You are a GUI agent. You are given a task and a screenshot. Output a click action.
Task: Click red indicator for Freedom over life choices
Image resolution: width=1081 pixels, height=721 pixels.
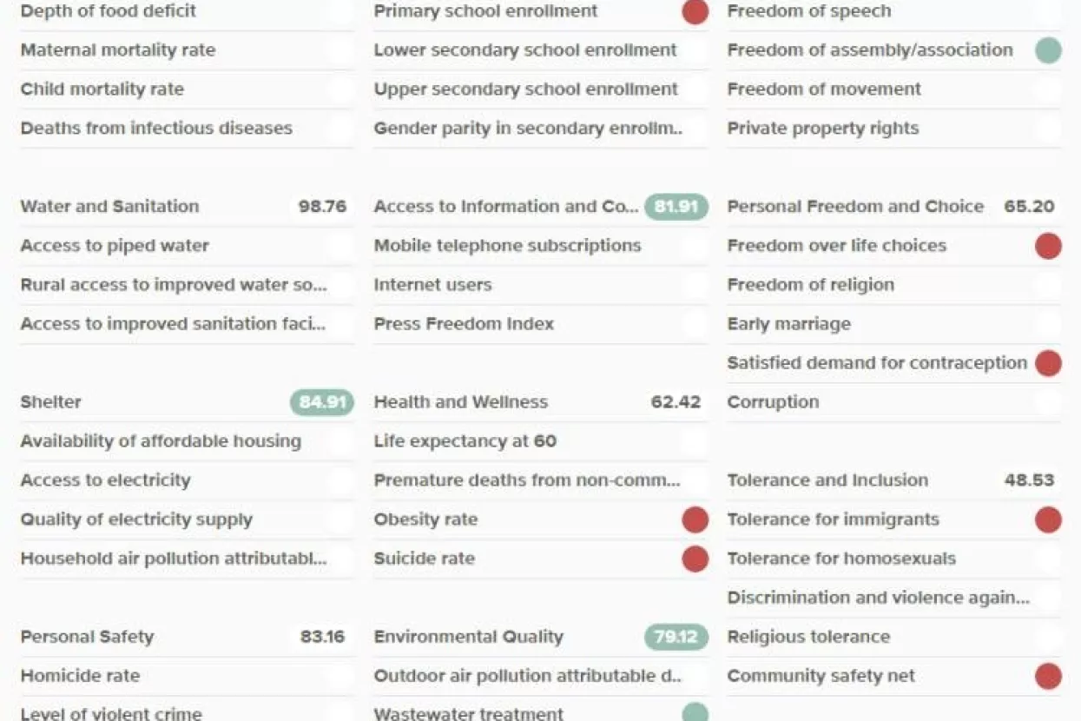[1048, 246]
